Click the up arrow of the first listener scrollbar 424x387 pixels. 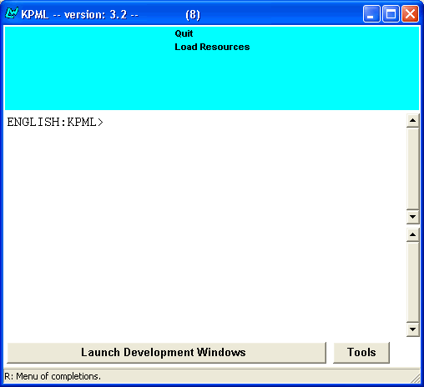(413, 121)
